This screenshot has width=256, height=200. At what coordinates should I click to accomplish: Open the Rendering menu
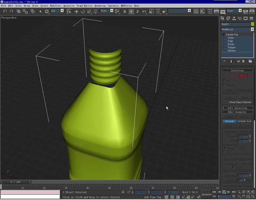[100, 6]
